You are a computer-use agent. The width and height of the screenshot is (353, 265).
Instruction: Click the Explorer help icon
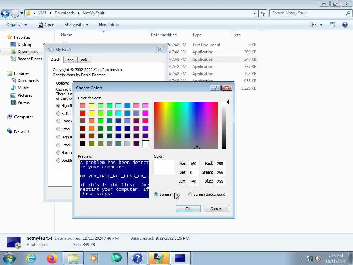tap(345, 25)
